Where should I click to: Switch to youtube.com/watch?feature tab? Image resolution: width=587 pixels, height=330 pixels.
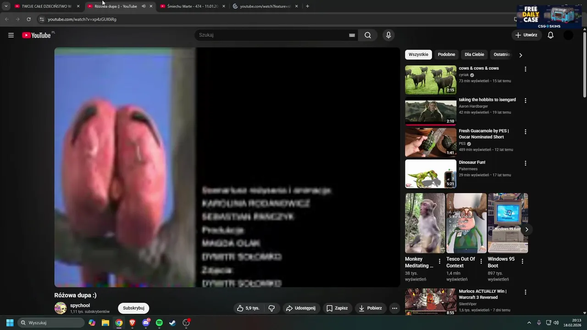pos(266,6)
